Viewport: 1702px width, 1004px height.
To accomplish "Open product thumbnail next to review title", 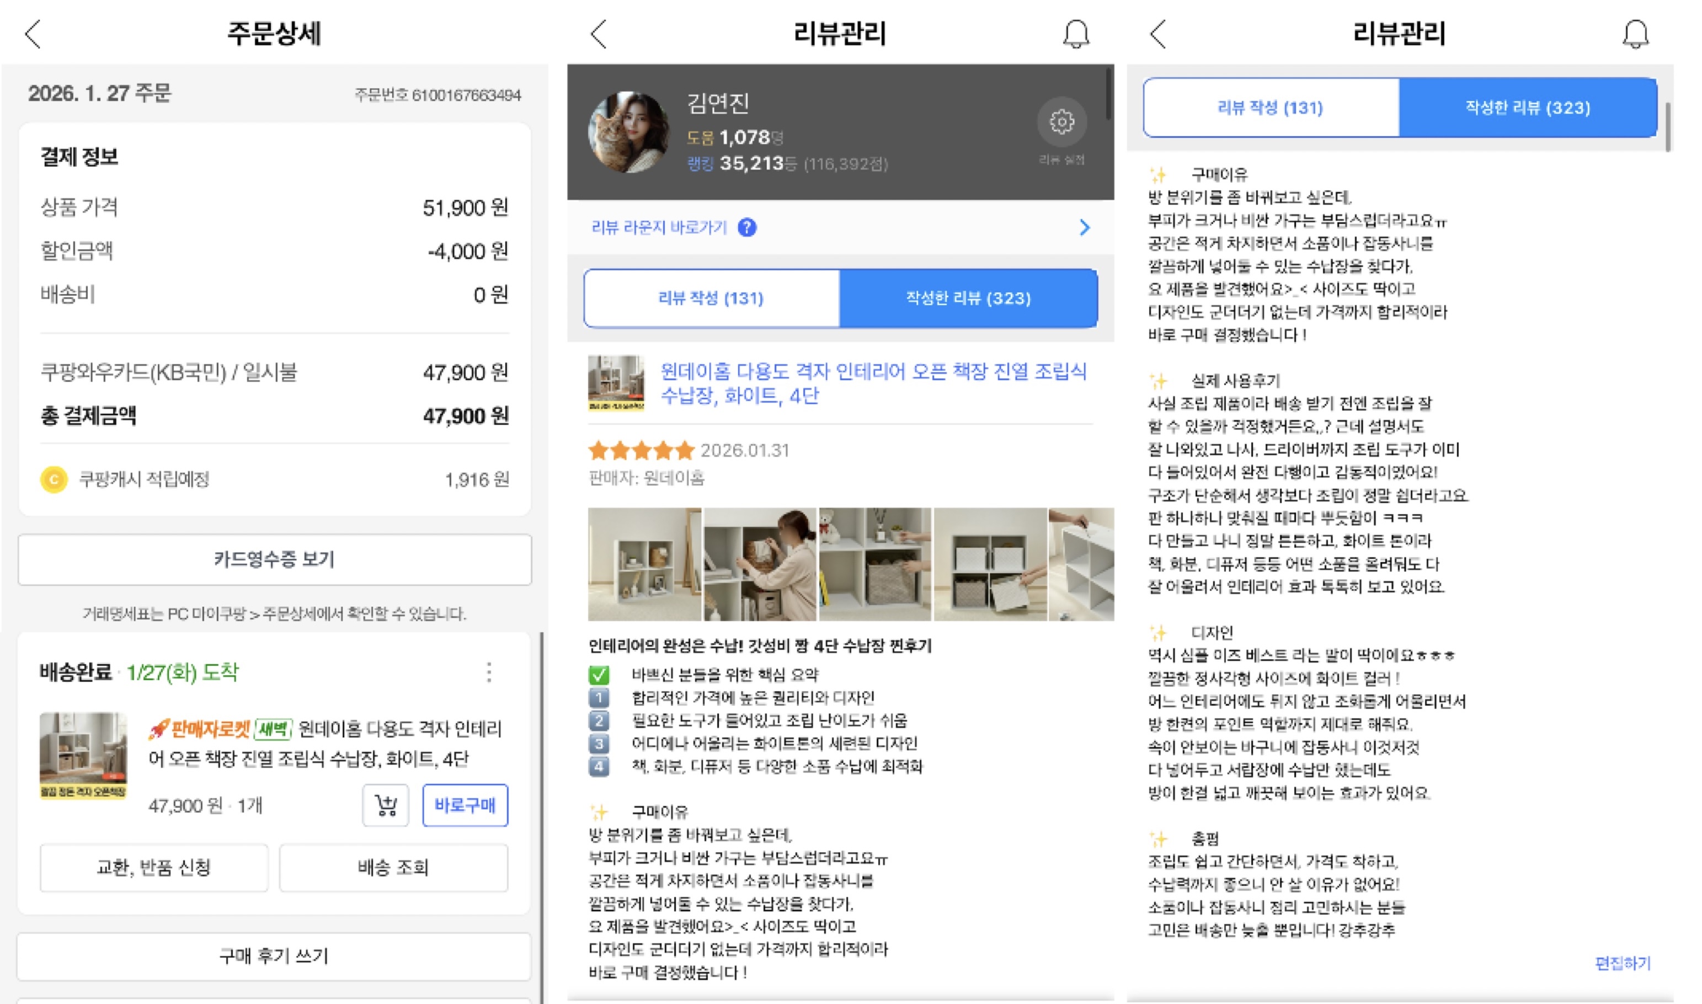I will tap(616, 383).
